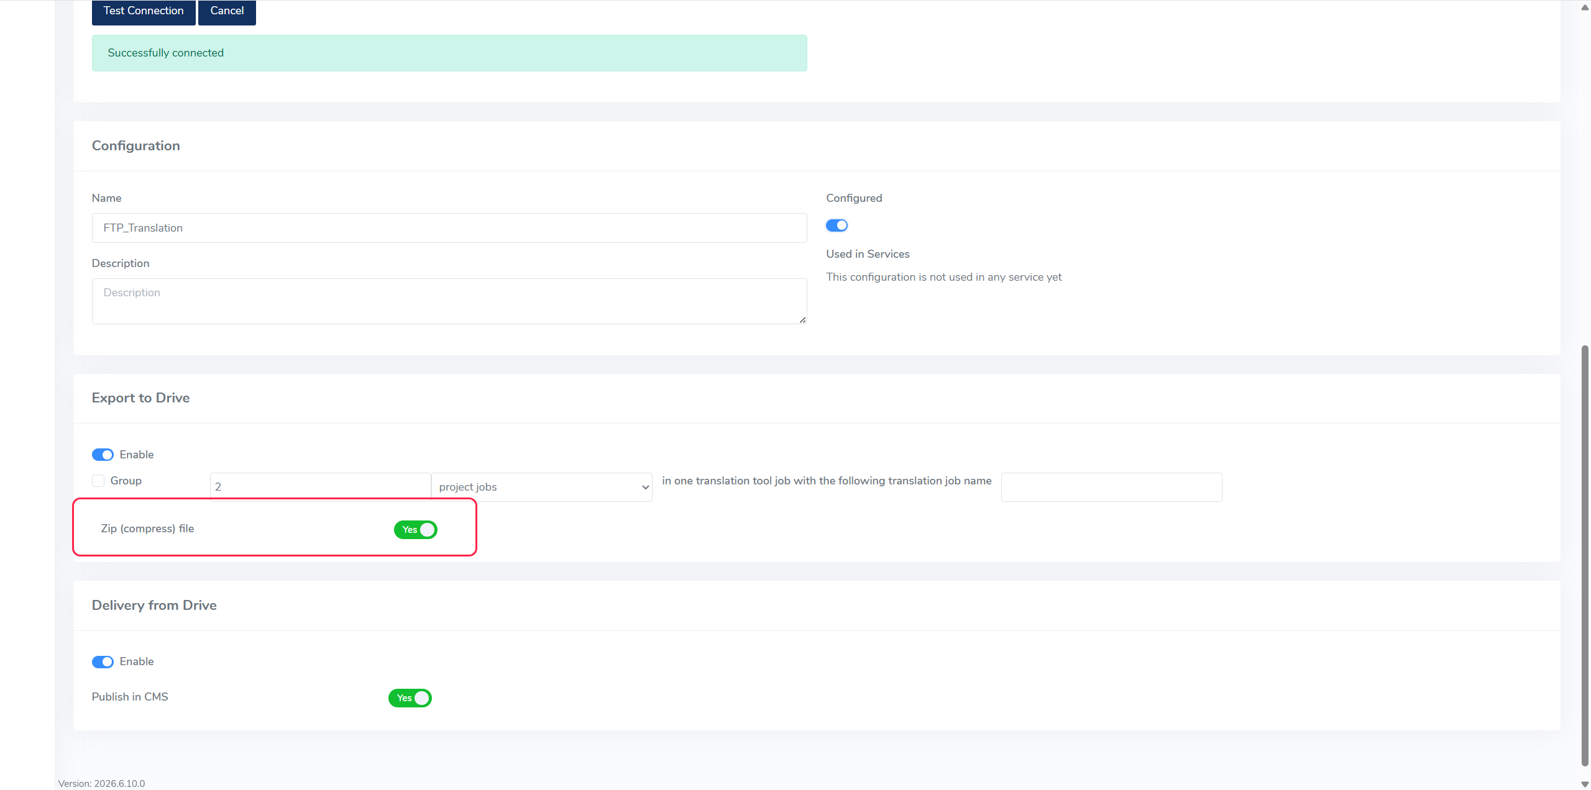Click the vertical scrollbar thumb
Image resolution: width=1591 pixels, height=790 pixels.
[x=1585, y=556]
